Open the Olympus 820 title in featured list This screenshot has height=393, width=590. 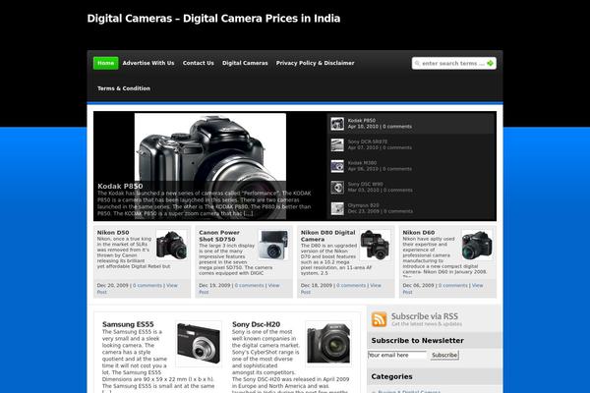click(363, 205)
